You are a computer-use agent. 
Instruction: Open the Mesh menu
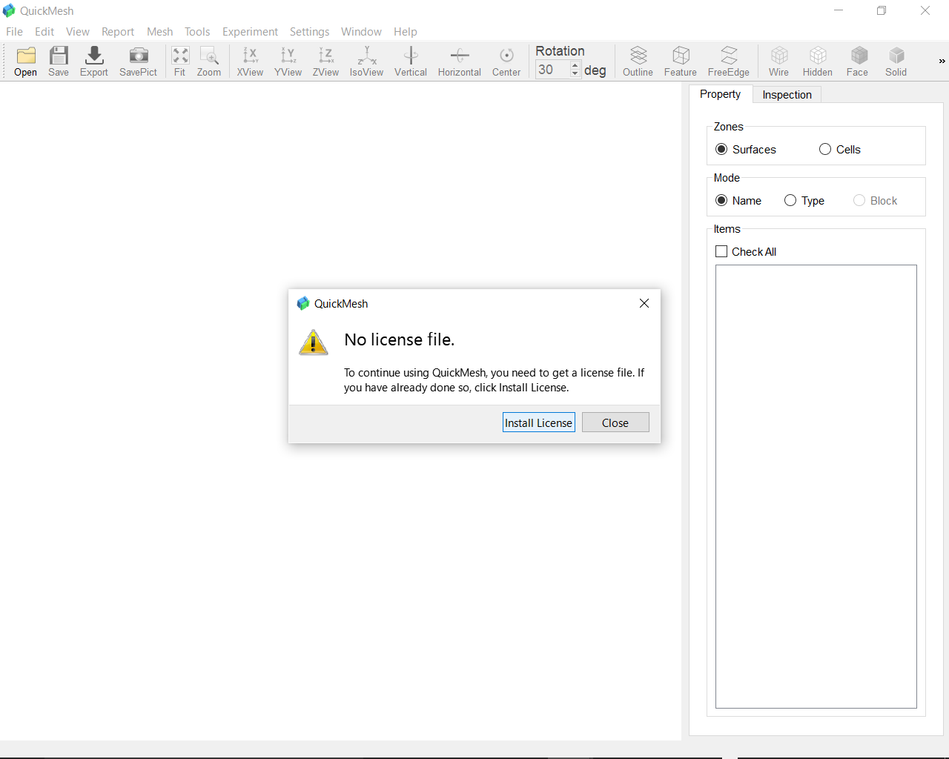160,32
